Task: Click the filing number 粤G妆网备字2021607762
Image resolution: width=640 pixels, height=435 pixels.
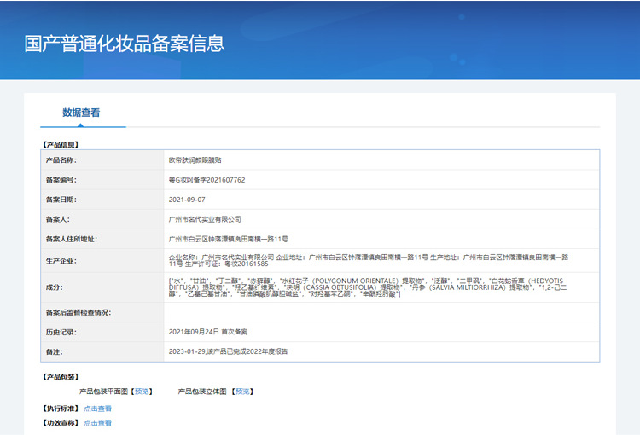Action: [207, 180]
